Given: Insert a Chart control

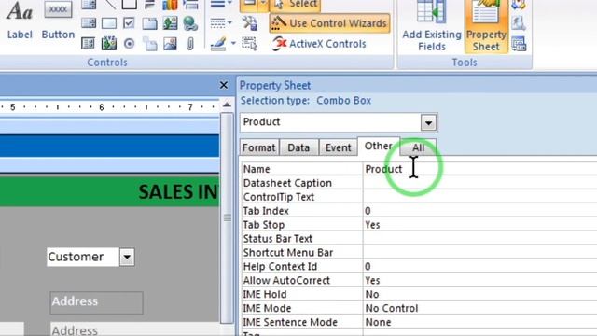Looking at the screenshot, I should point(170,4).
